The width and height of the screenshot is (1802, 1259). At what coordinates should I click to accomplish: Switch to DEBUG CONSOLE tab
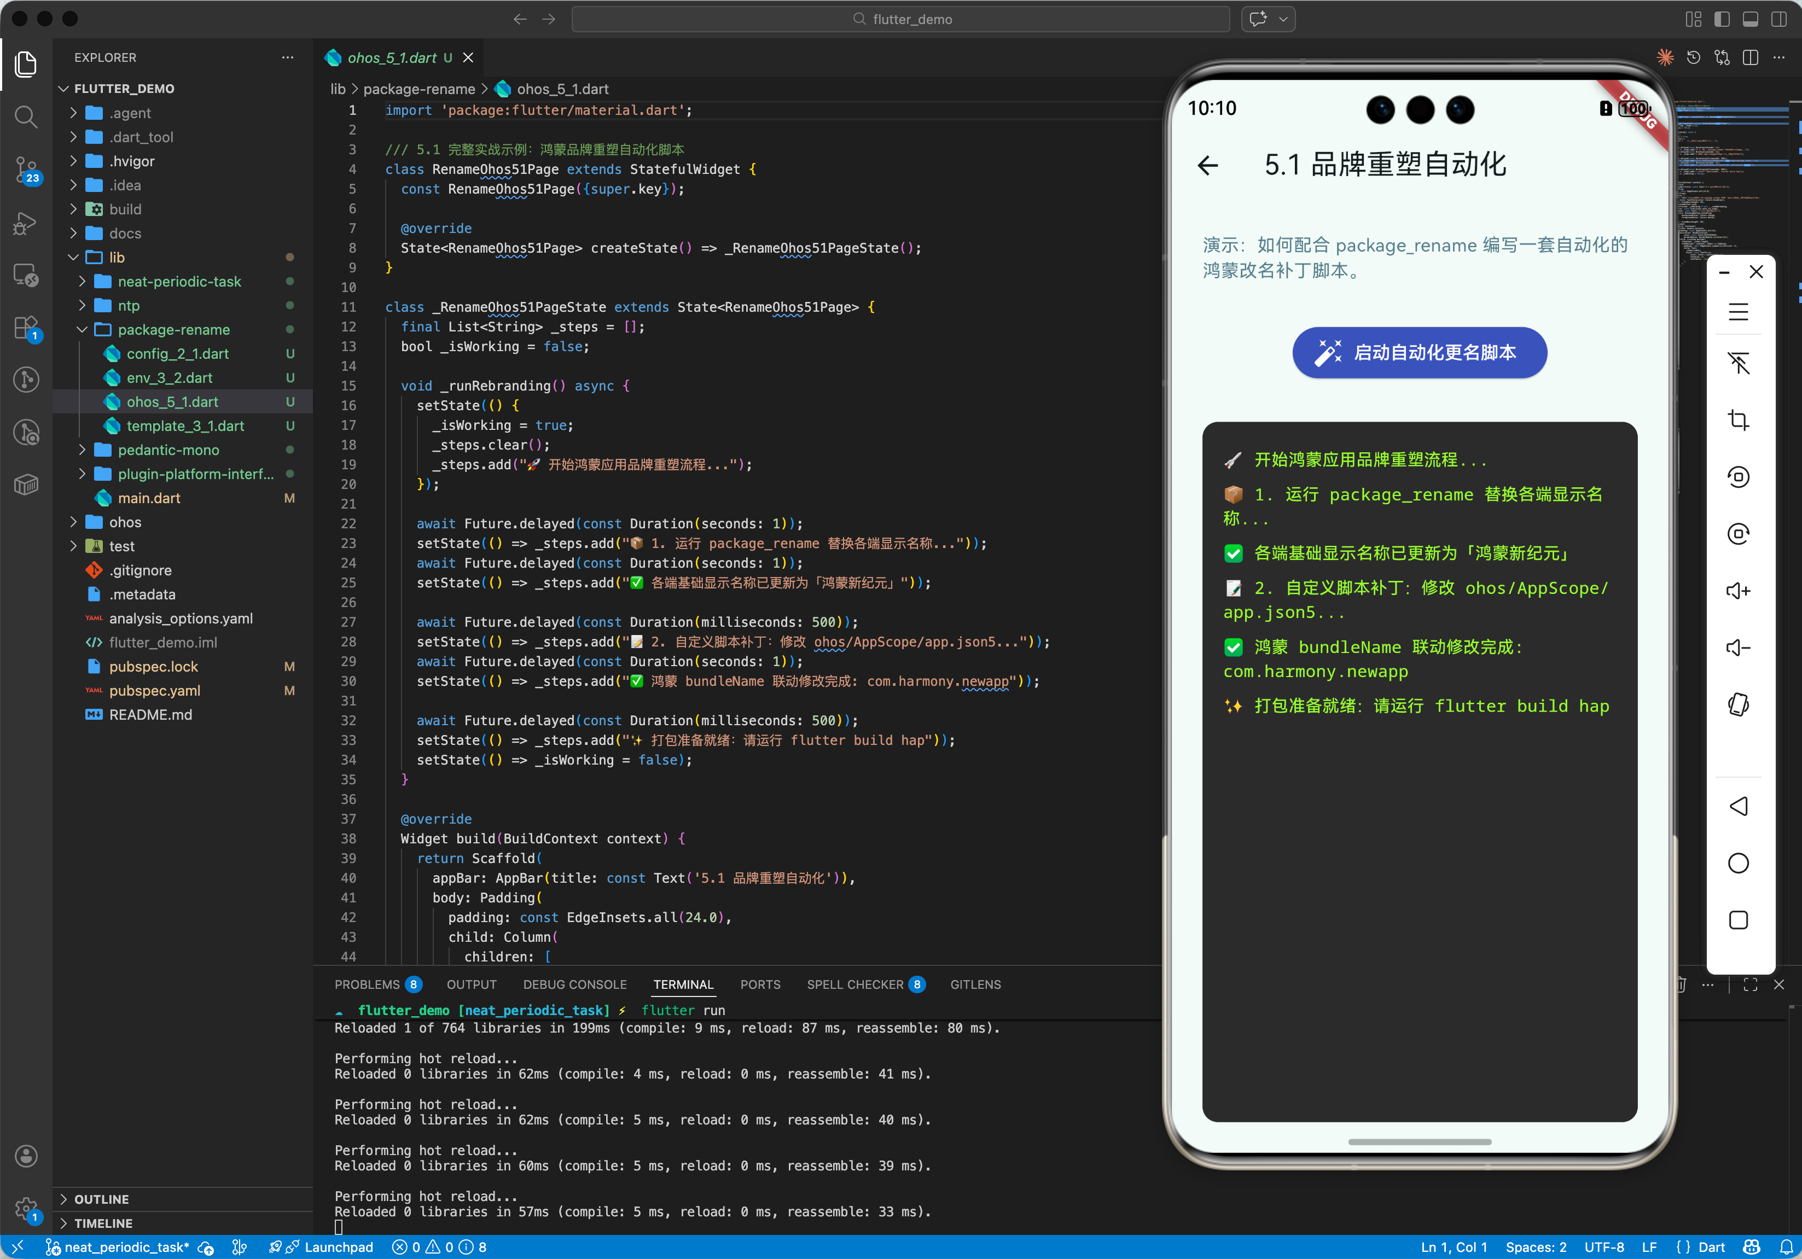(x=574, y=984)
